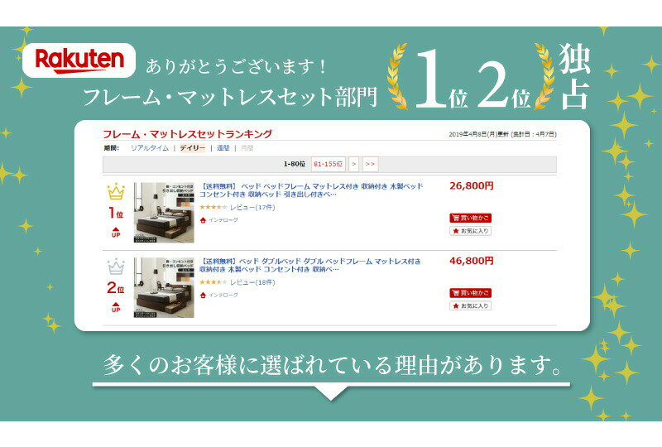Viewport: 662px width, 447px height.
Task: Switch to the 週間 ranking period
Action: (x=223, y=148)
